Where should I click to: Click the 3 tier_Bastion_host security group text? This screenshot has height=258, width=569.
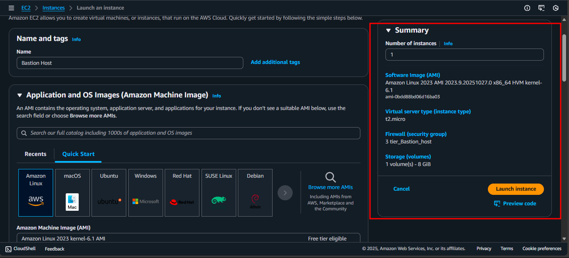408,142
